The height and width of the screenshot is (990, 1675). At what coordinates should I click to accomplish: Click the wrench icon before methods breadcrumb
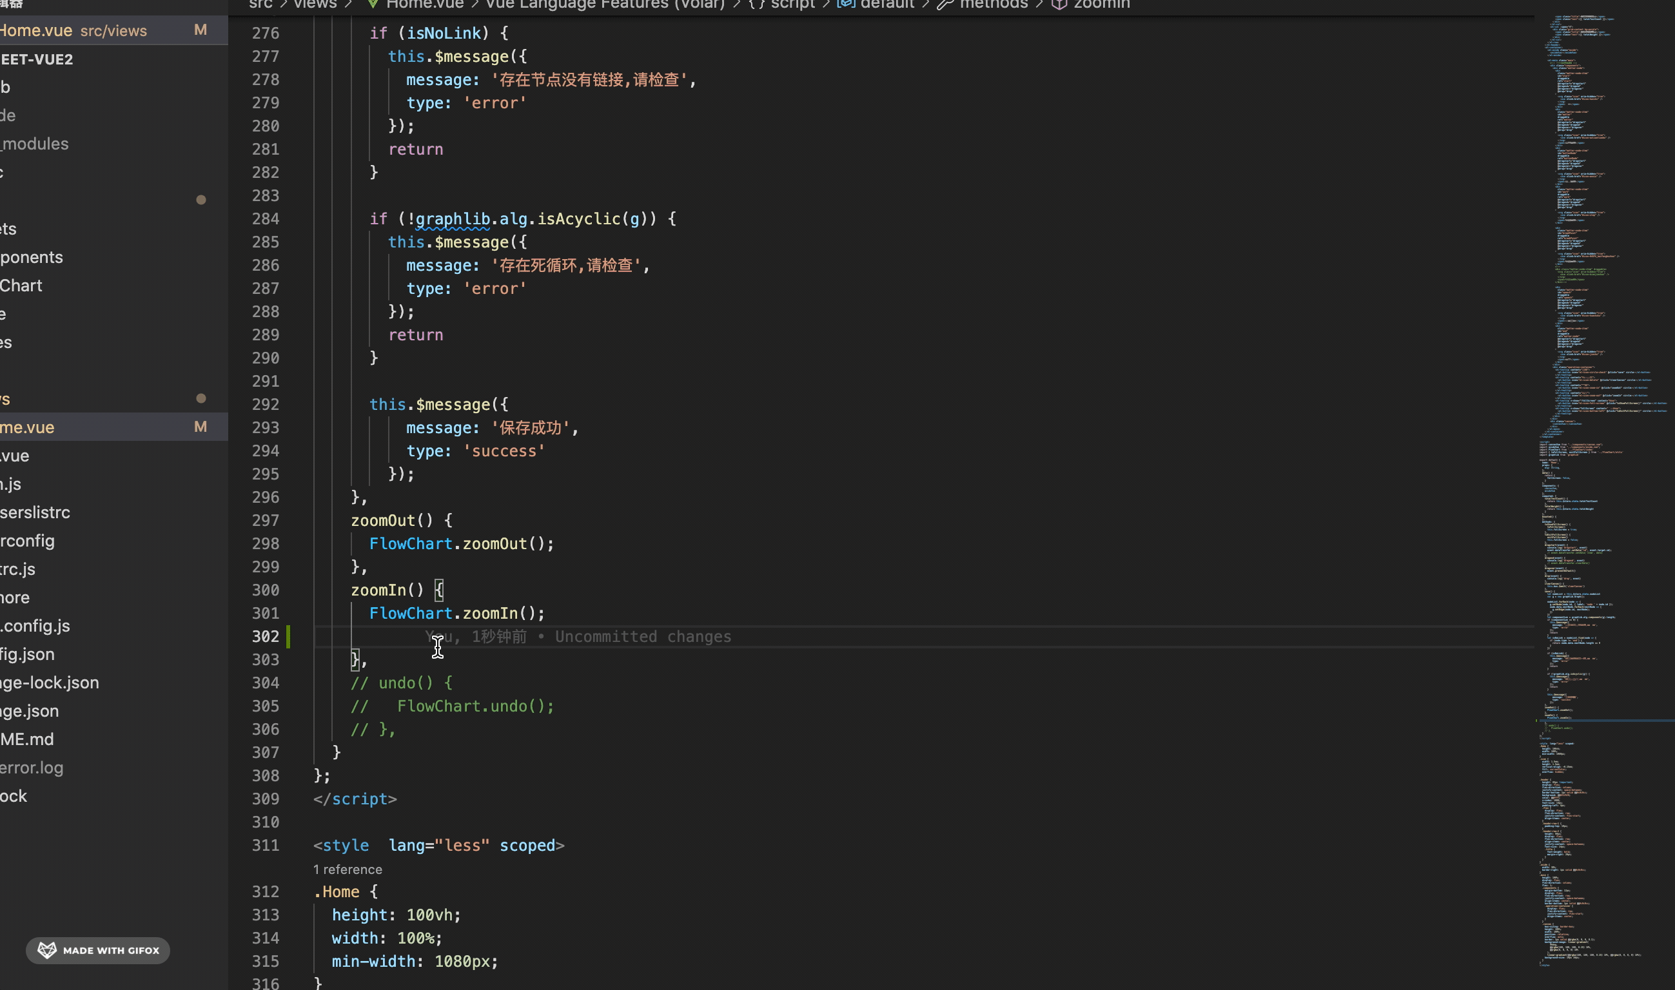coord(945,4)
